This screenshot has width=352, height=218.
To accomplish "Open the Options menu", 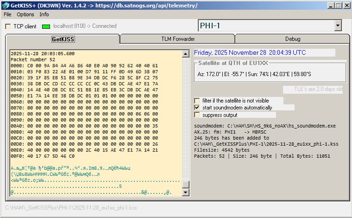I will [25, 14].
